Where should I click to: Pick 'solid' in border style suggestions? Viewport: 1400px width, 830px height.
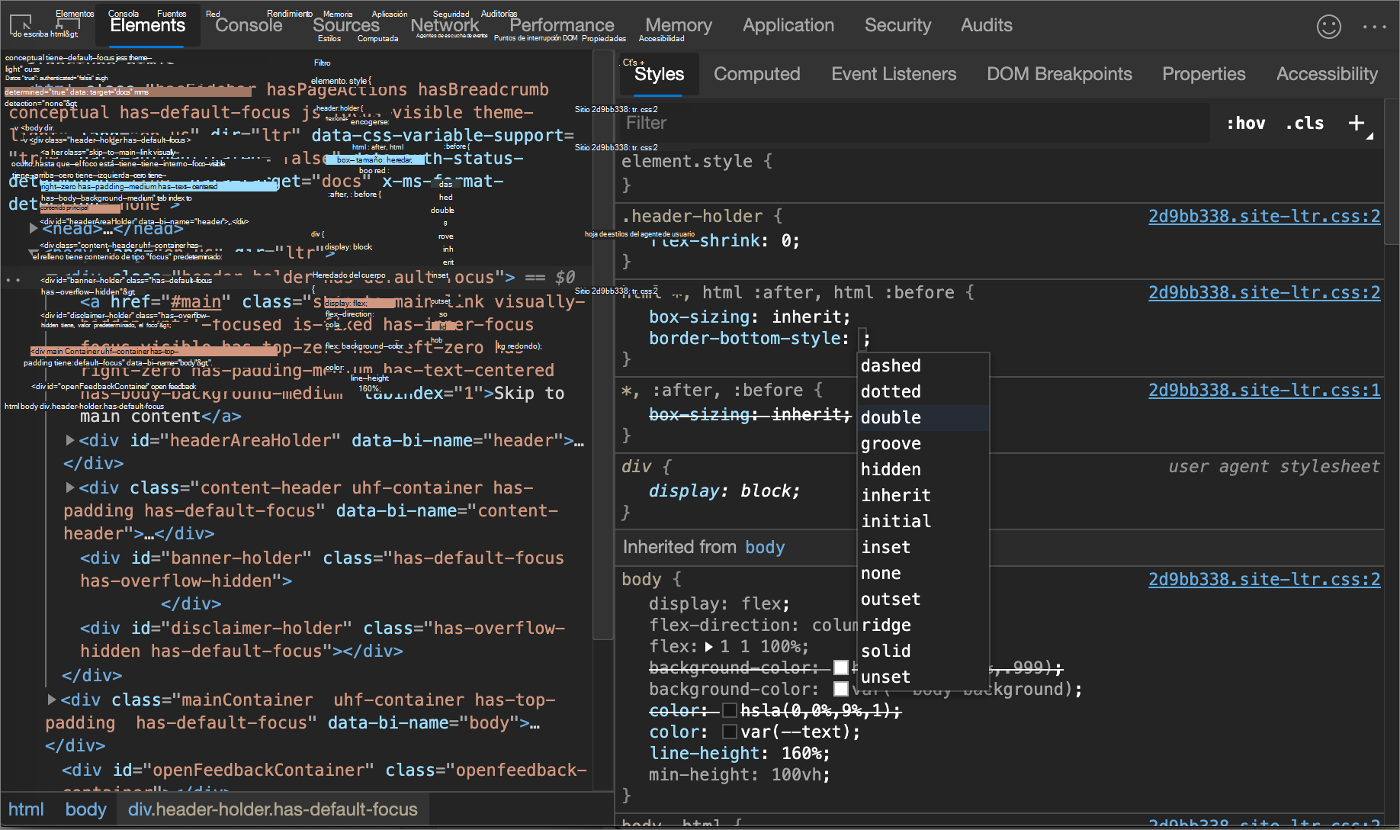(x=885, y=651)
